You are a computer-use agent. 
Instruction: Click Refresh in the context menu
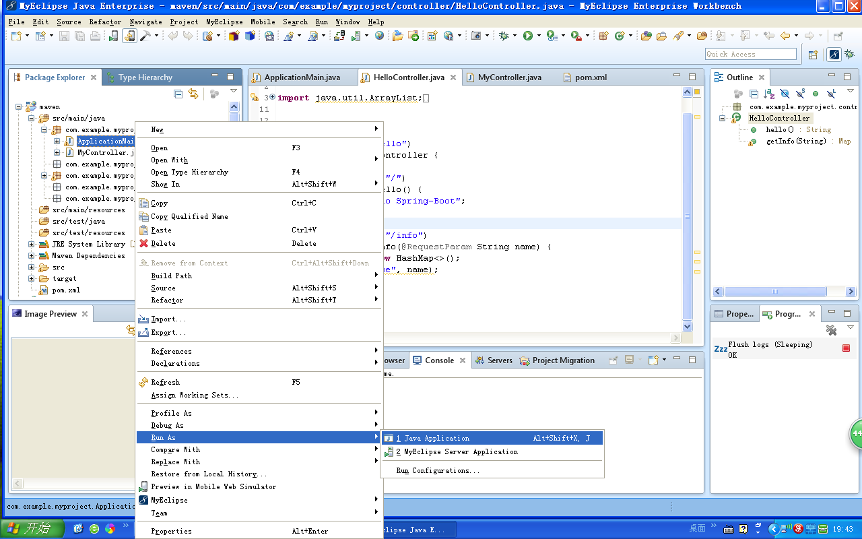[259, 382]
